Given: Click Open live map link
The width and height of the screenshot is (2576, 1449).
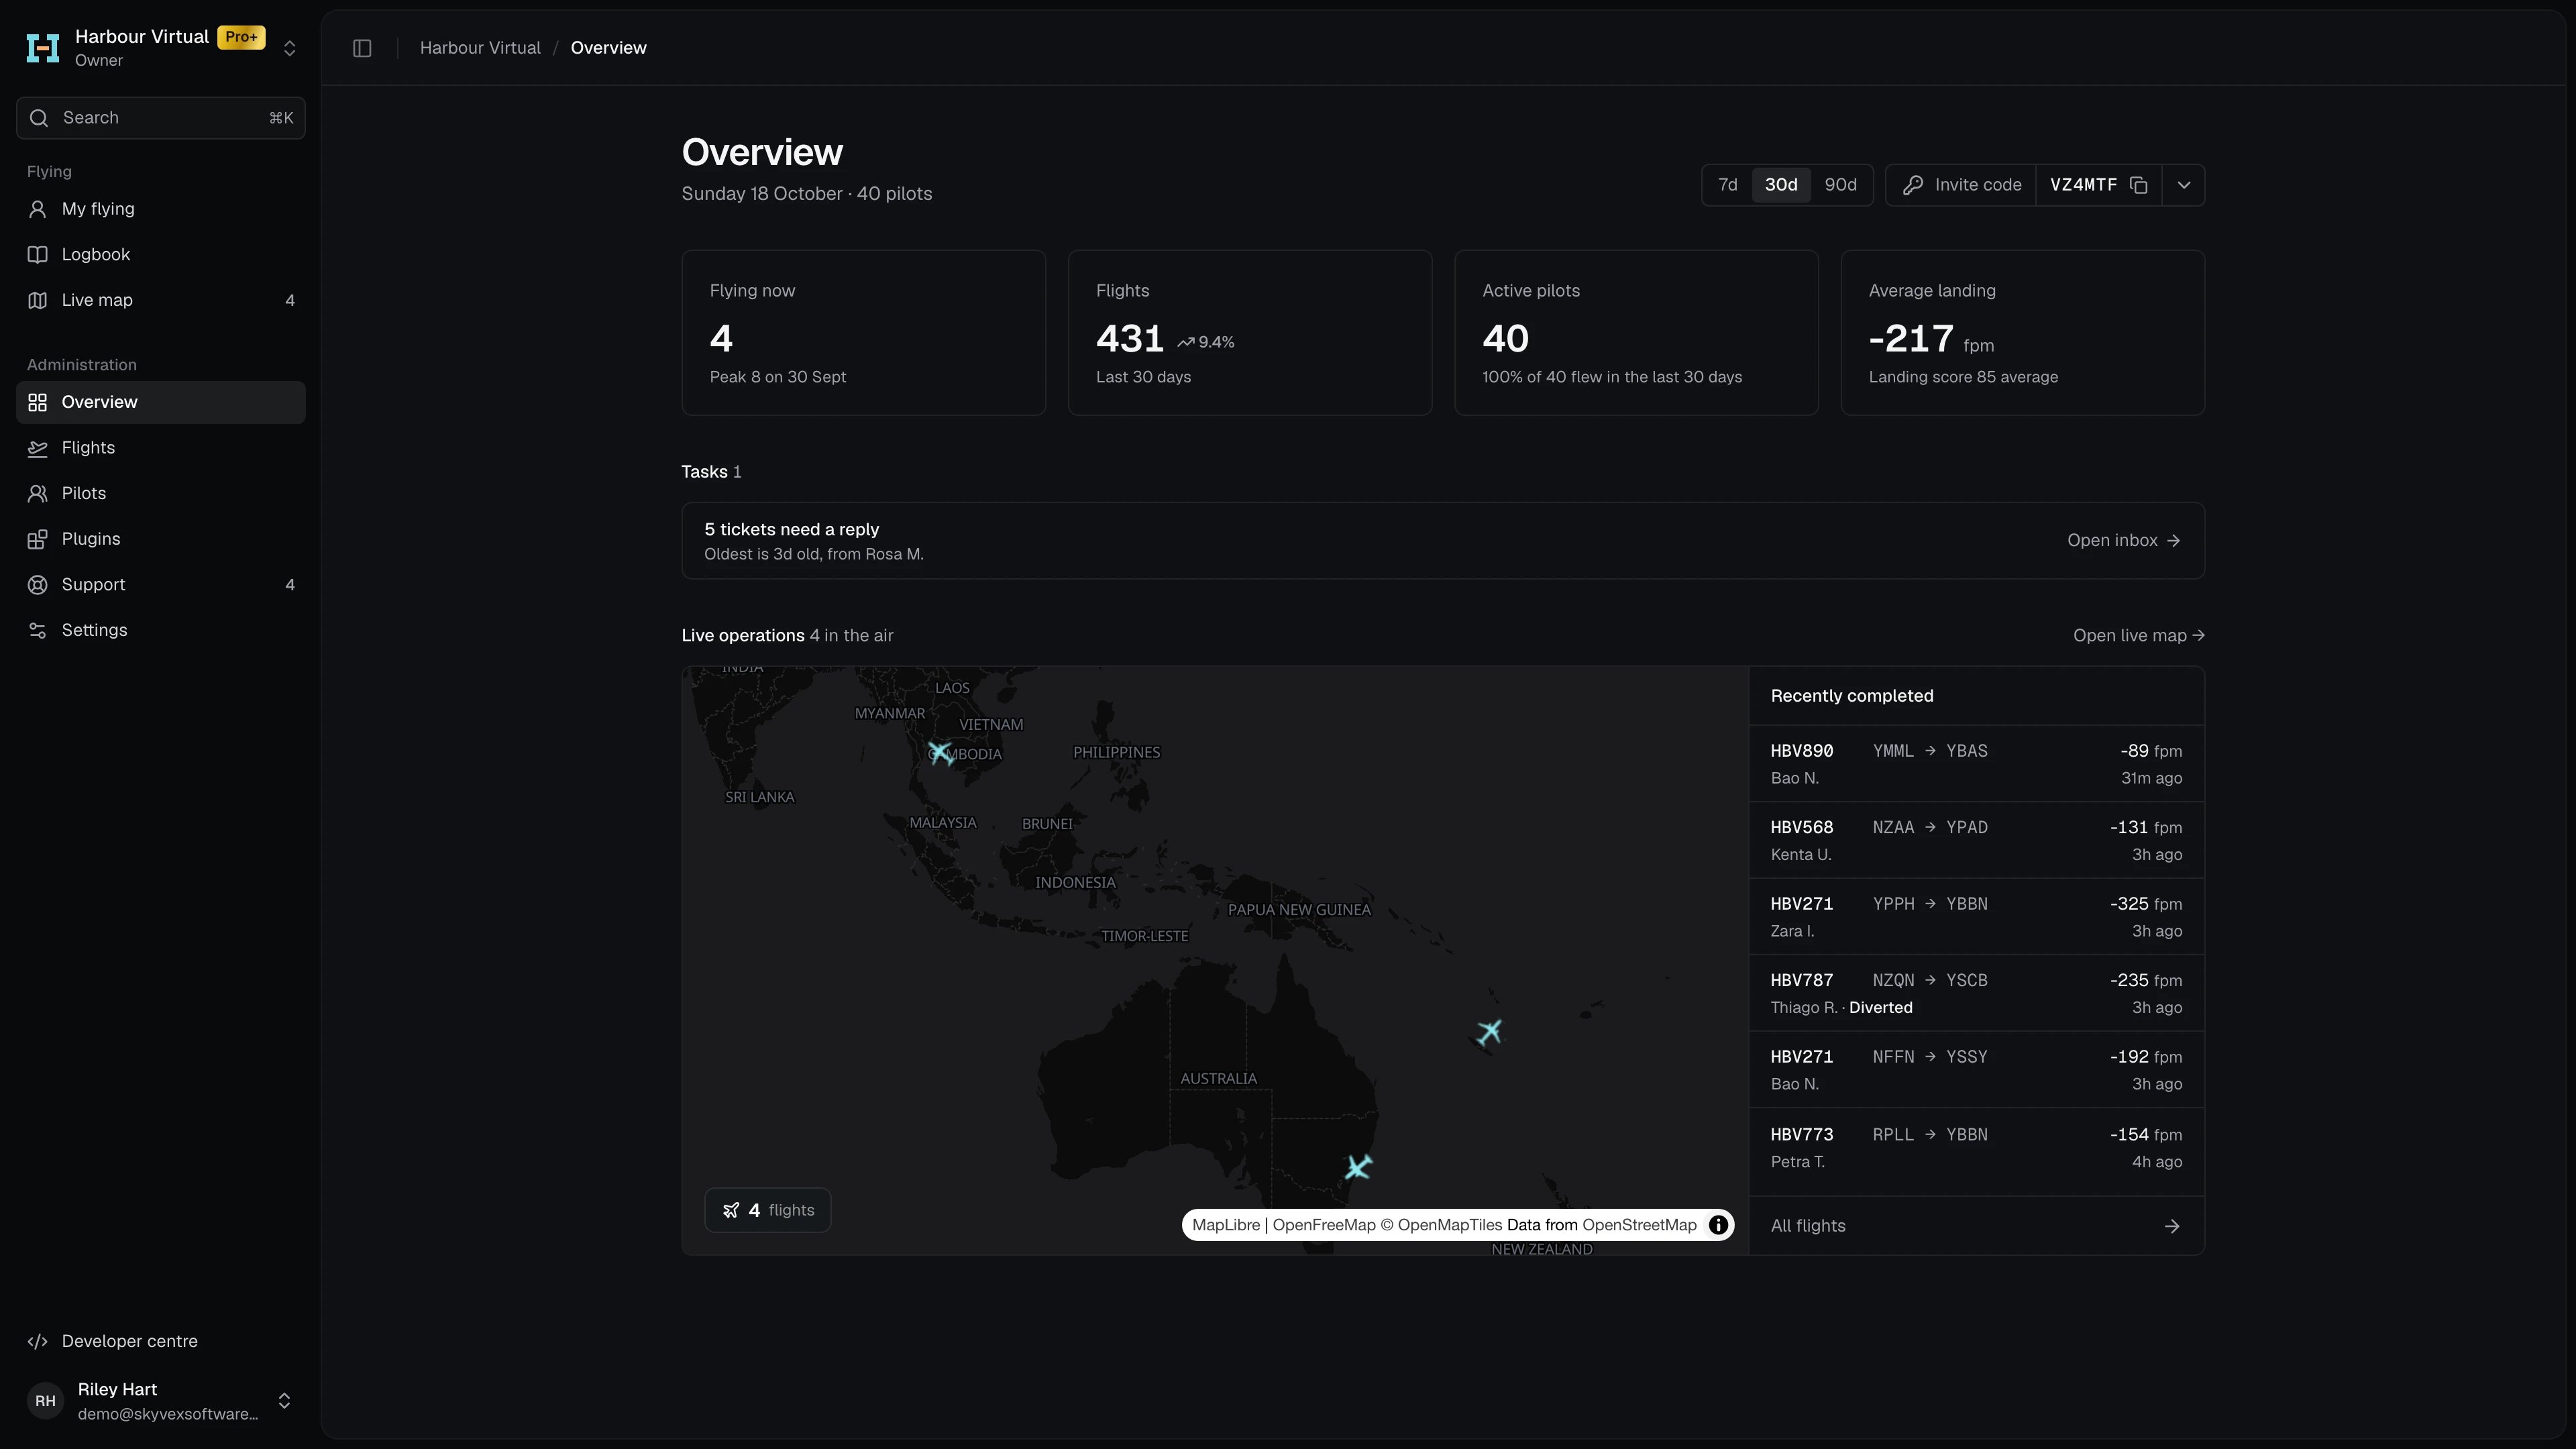Looking at the screenshot, I should [x=2139, y=636].
